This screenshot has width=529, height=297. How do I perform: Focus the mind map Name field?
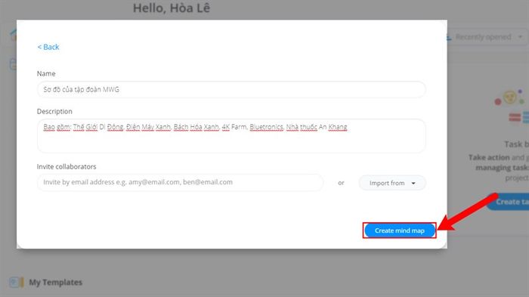click(x=231, y=89)
